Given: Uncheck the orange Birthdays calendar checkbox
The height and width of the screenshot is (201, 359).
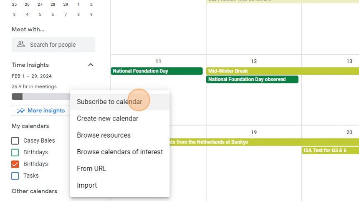Looking at the screenshot, I should coord(15,164).
